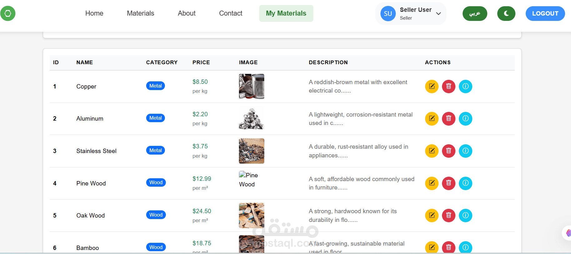571x254 pixels.
Task: Remove Oak Wood with the trash icon
Action: (x=449, y=215)
